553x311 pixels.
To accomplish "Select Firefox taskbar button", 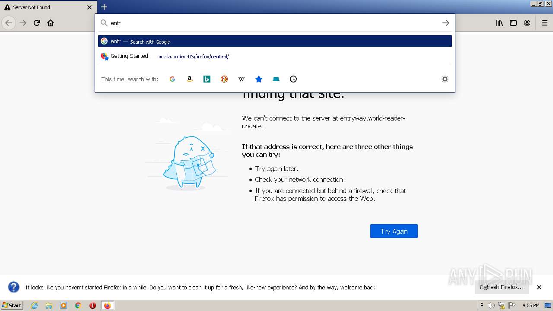I will 107,305.
